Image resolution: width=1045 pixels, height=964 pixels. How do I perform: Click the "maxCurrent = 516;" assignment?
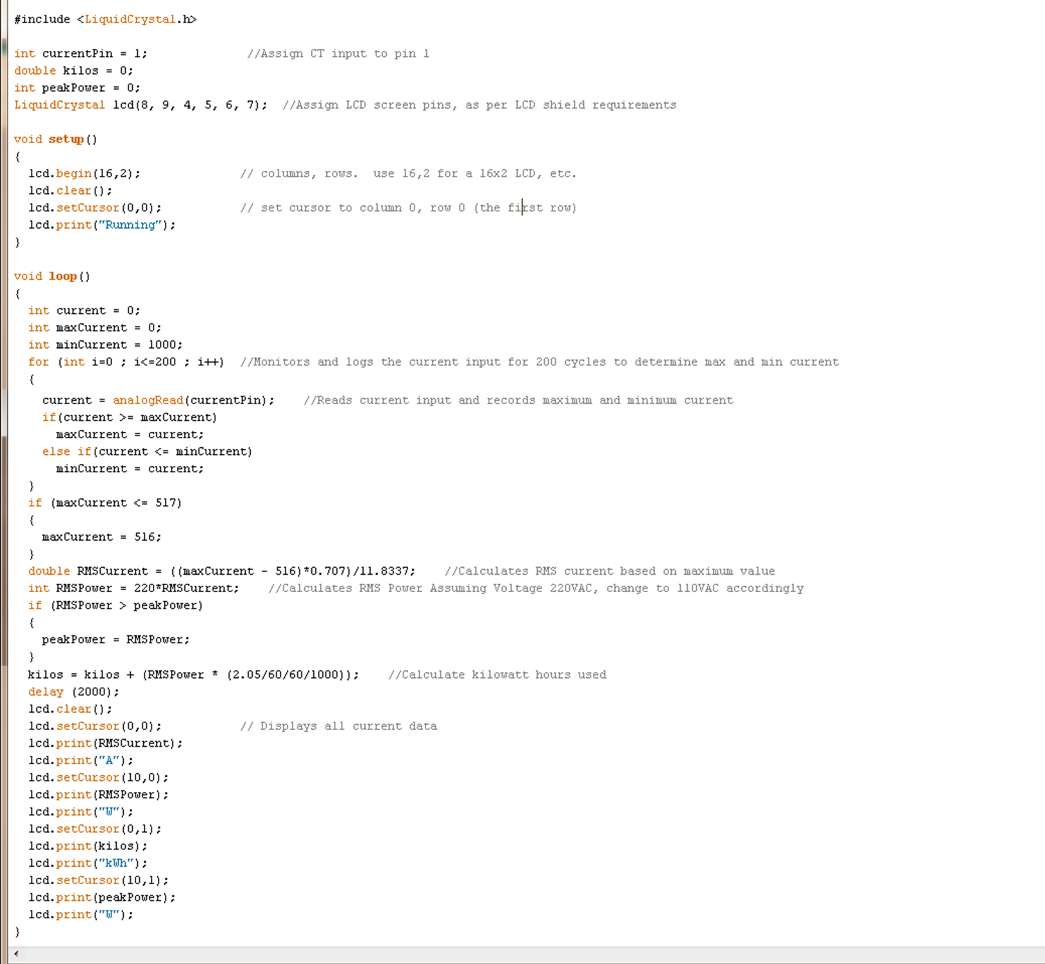(102, 537)
